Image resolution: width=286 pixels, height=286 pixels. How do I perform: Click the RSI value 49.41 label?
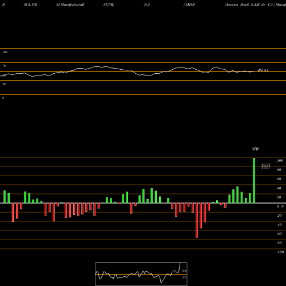tap(263, 70)
